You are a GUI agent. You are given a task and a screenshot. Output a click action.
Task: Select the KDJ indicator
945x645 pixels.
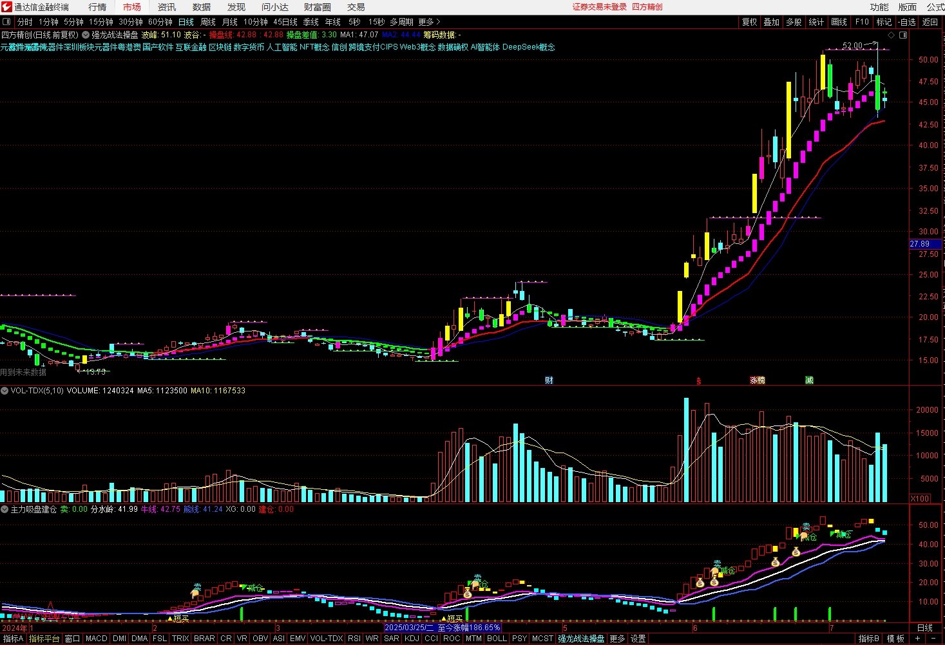(412, 639)
